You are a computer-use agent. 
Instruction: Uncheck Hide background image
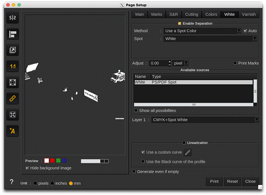27,168
